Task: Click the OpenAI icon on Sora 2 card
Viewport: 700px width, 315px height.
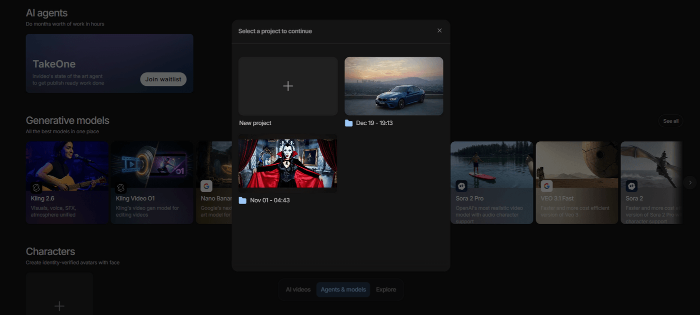Action: tap(631, 186)
